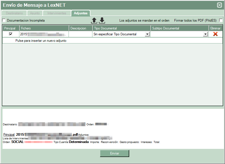Open the Asunto tab

[x=35, y=13]
